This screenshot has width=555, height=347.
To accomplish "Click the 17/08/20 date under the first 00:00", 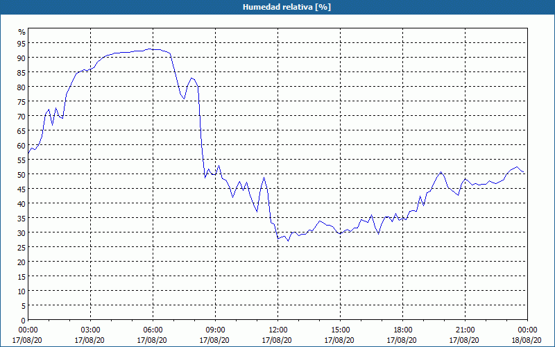I will [x=27, y=340].
